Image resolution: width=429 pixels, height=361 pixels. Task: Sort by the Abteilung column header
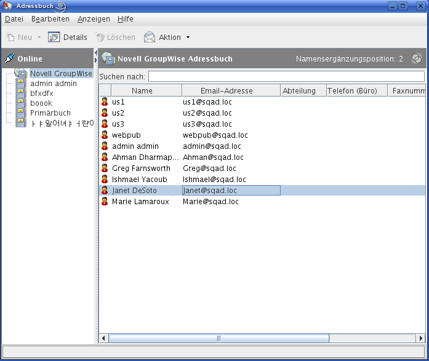[x=303, y=90]
